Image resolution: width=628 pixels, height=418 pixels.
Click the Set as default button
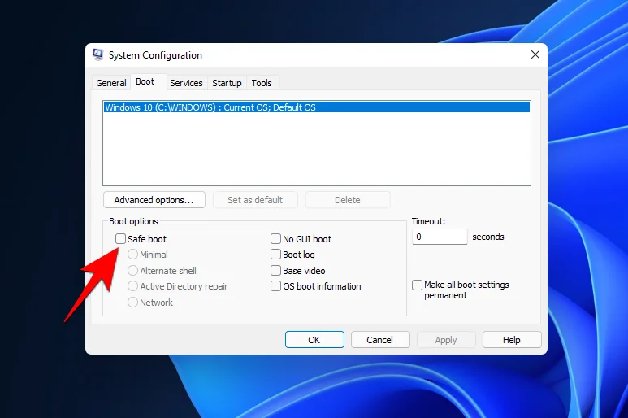point(255,199)
